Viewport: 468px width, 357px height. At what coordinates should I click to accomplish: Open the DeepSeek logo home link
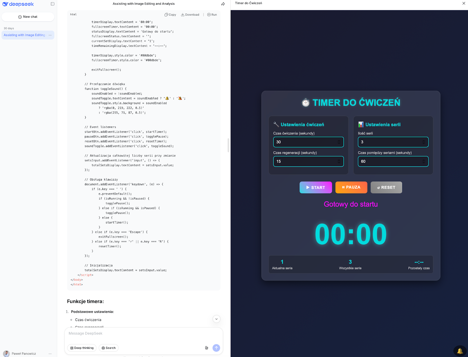[18, 4]
